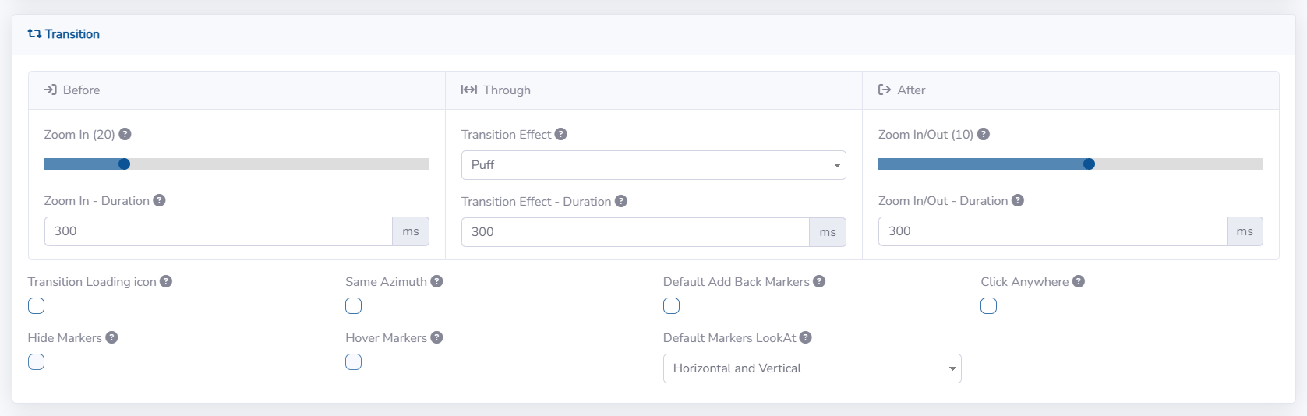Viewport: 1307px width, 416px height.
Task: Click help icon next to Zoom In/Out (10)
Action: tap(983, 134)
